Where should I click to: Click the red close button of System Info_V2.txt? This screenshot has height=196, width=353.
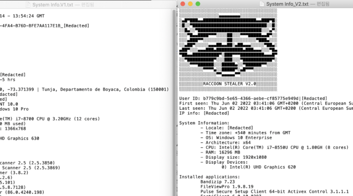pyautogui.click(x=183, y=4)
